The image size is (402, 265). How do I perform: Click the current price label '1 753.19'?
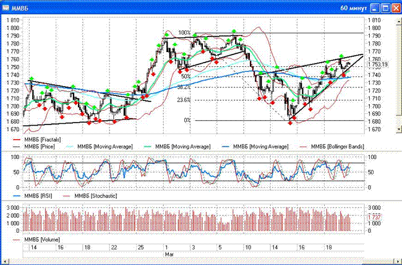coord(378,64)
